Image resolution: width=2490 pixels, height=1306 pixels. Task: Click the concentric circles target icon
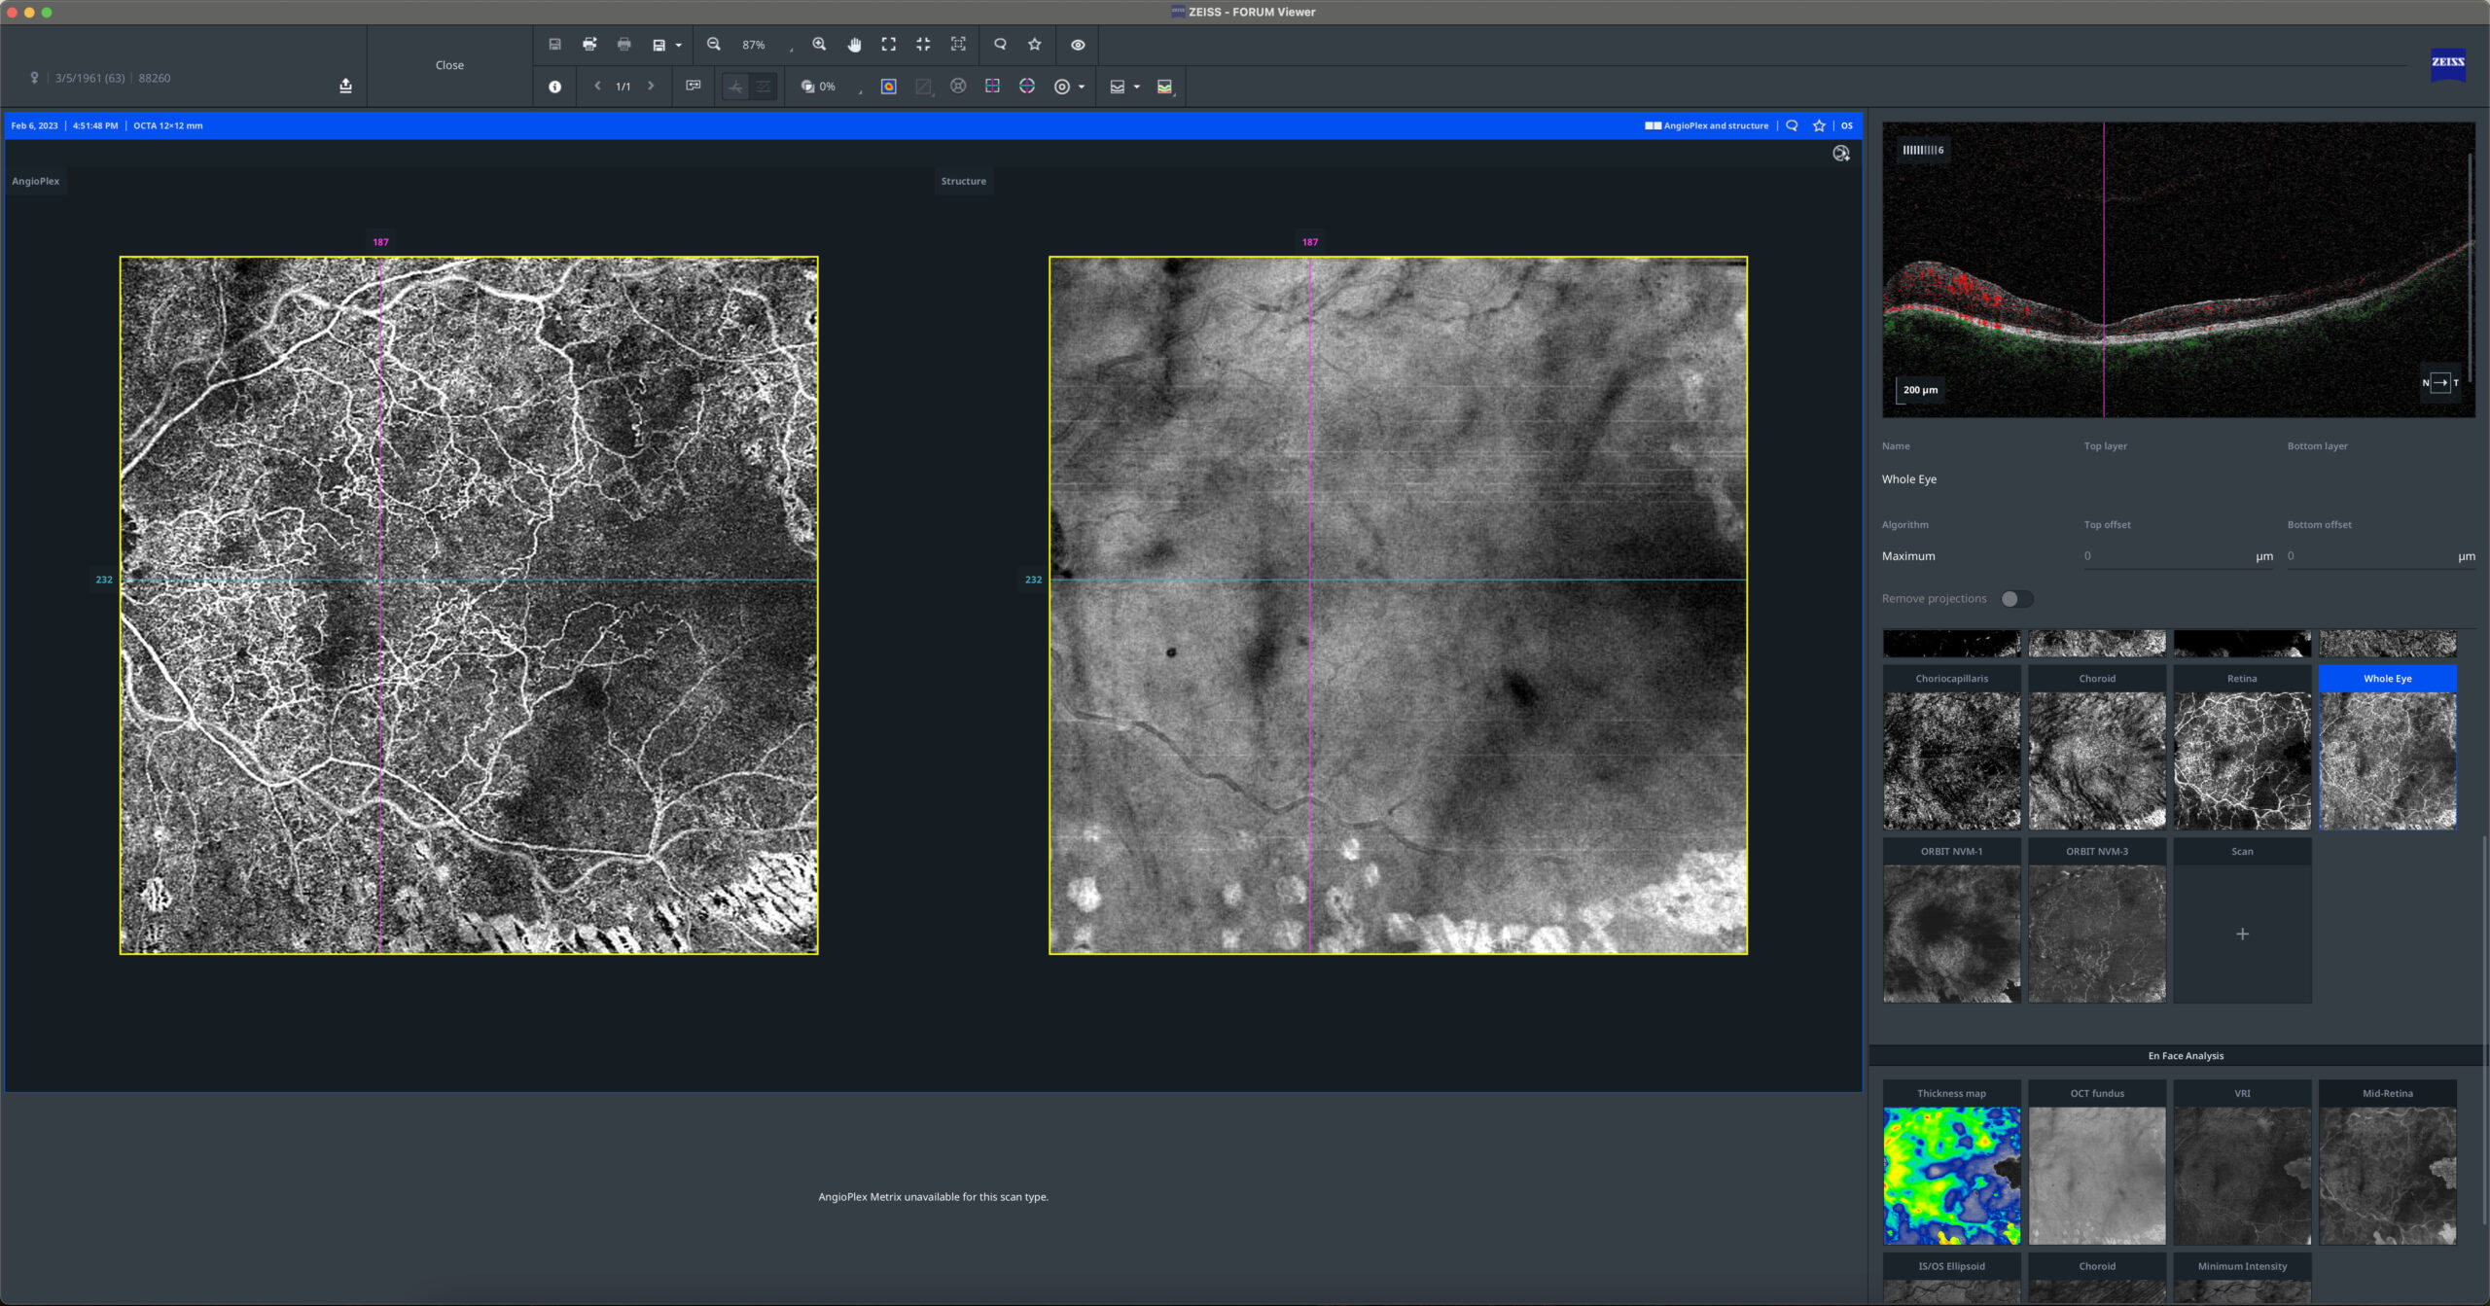1062,87
